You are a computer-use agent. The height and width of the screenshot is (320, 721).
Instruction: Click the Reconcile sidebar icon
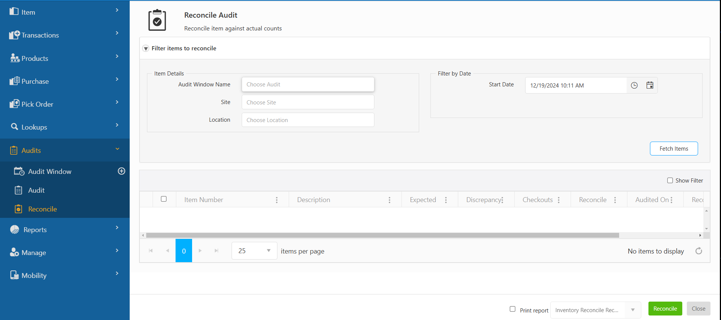[18, 209]
